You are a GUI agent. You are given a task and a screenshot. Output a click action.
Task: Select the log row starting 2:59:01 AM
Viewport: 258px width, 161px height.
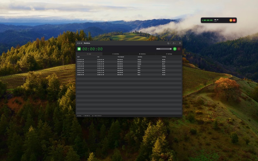coord(129,60)
